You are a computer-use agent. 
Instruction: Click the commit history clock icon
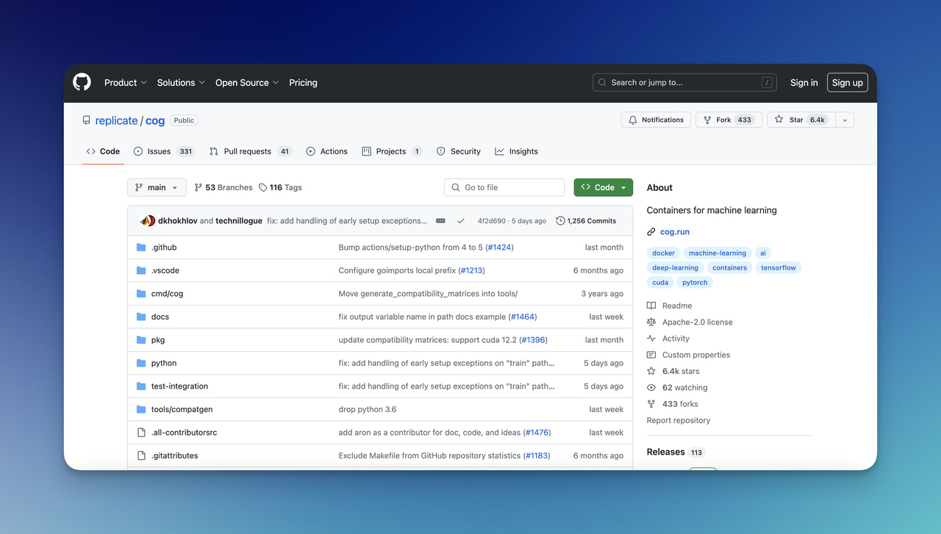[x=559, y=220]
